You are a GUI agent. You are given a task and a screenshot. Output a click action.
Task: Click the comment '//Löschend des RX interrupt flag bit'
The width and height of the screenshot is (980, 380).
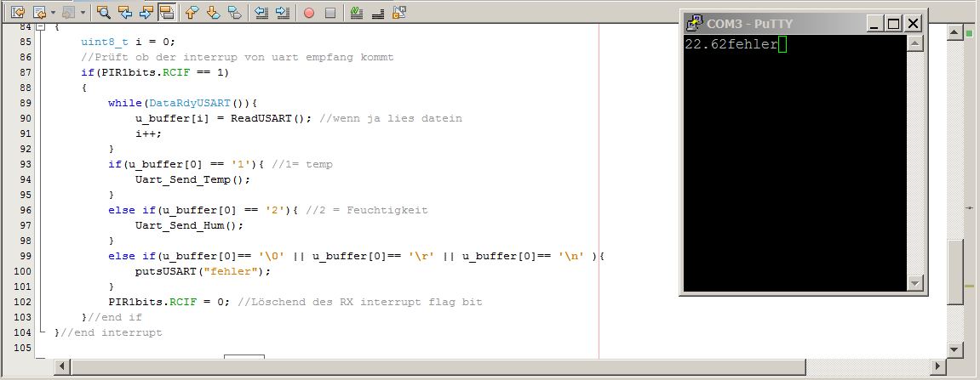click(x=359, y=302)
